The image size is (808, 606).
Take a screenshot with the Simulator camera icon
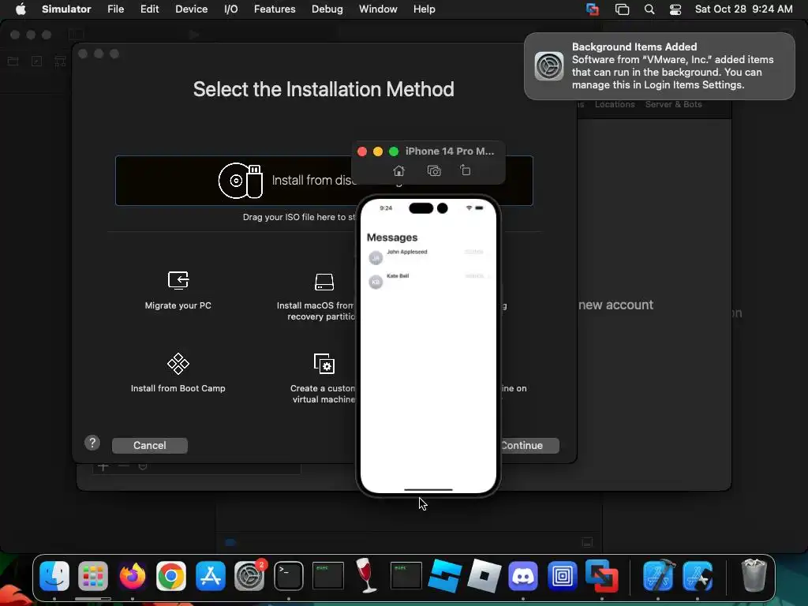tap(434, 170)
